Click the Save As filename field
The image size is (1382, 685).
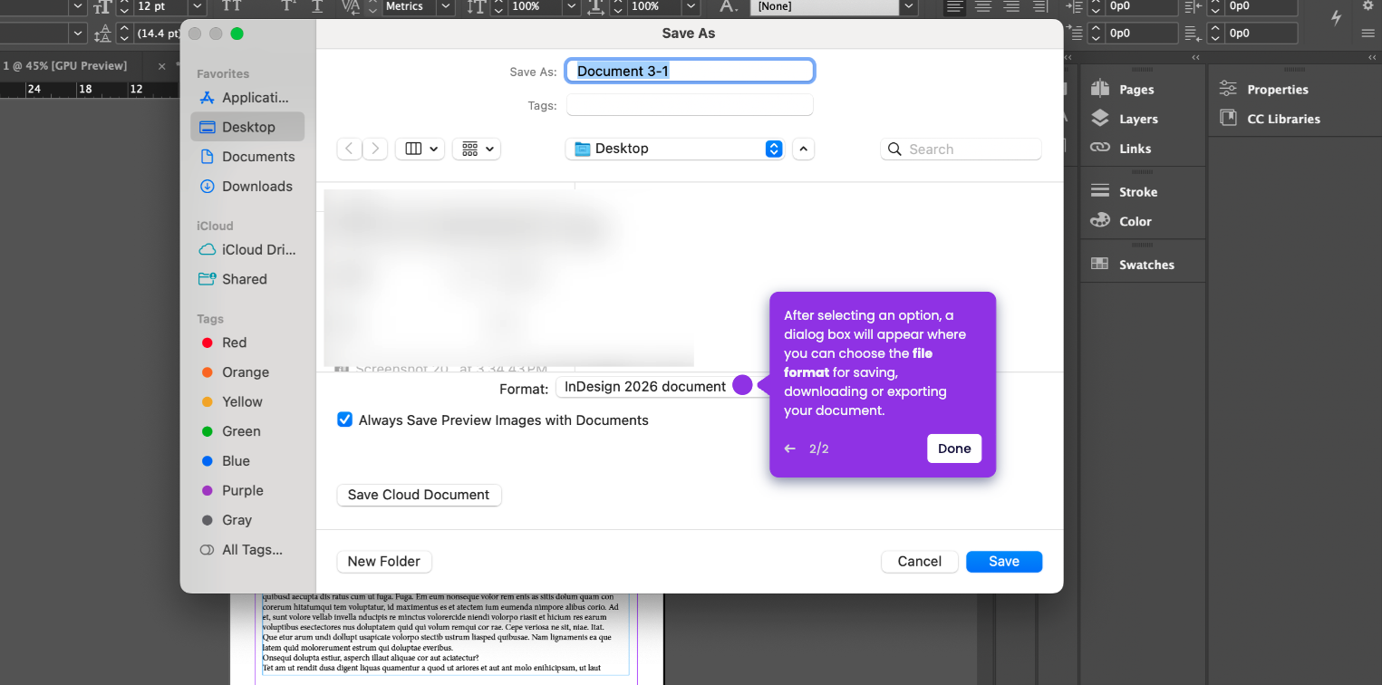coord(690,71)
